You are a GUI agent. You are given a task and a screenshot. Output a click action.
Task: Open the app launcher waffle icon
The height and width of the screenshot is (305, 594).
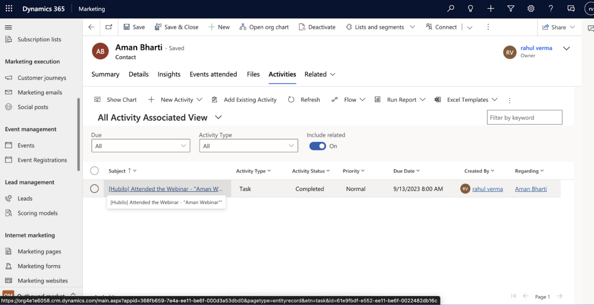pyautogui.click(x=9, y=9)
